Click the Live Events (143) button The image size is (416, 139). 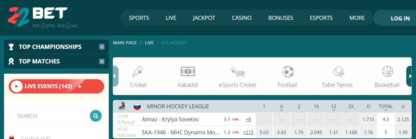[x=56, y=86]
